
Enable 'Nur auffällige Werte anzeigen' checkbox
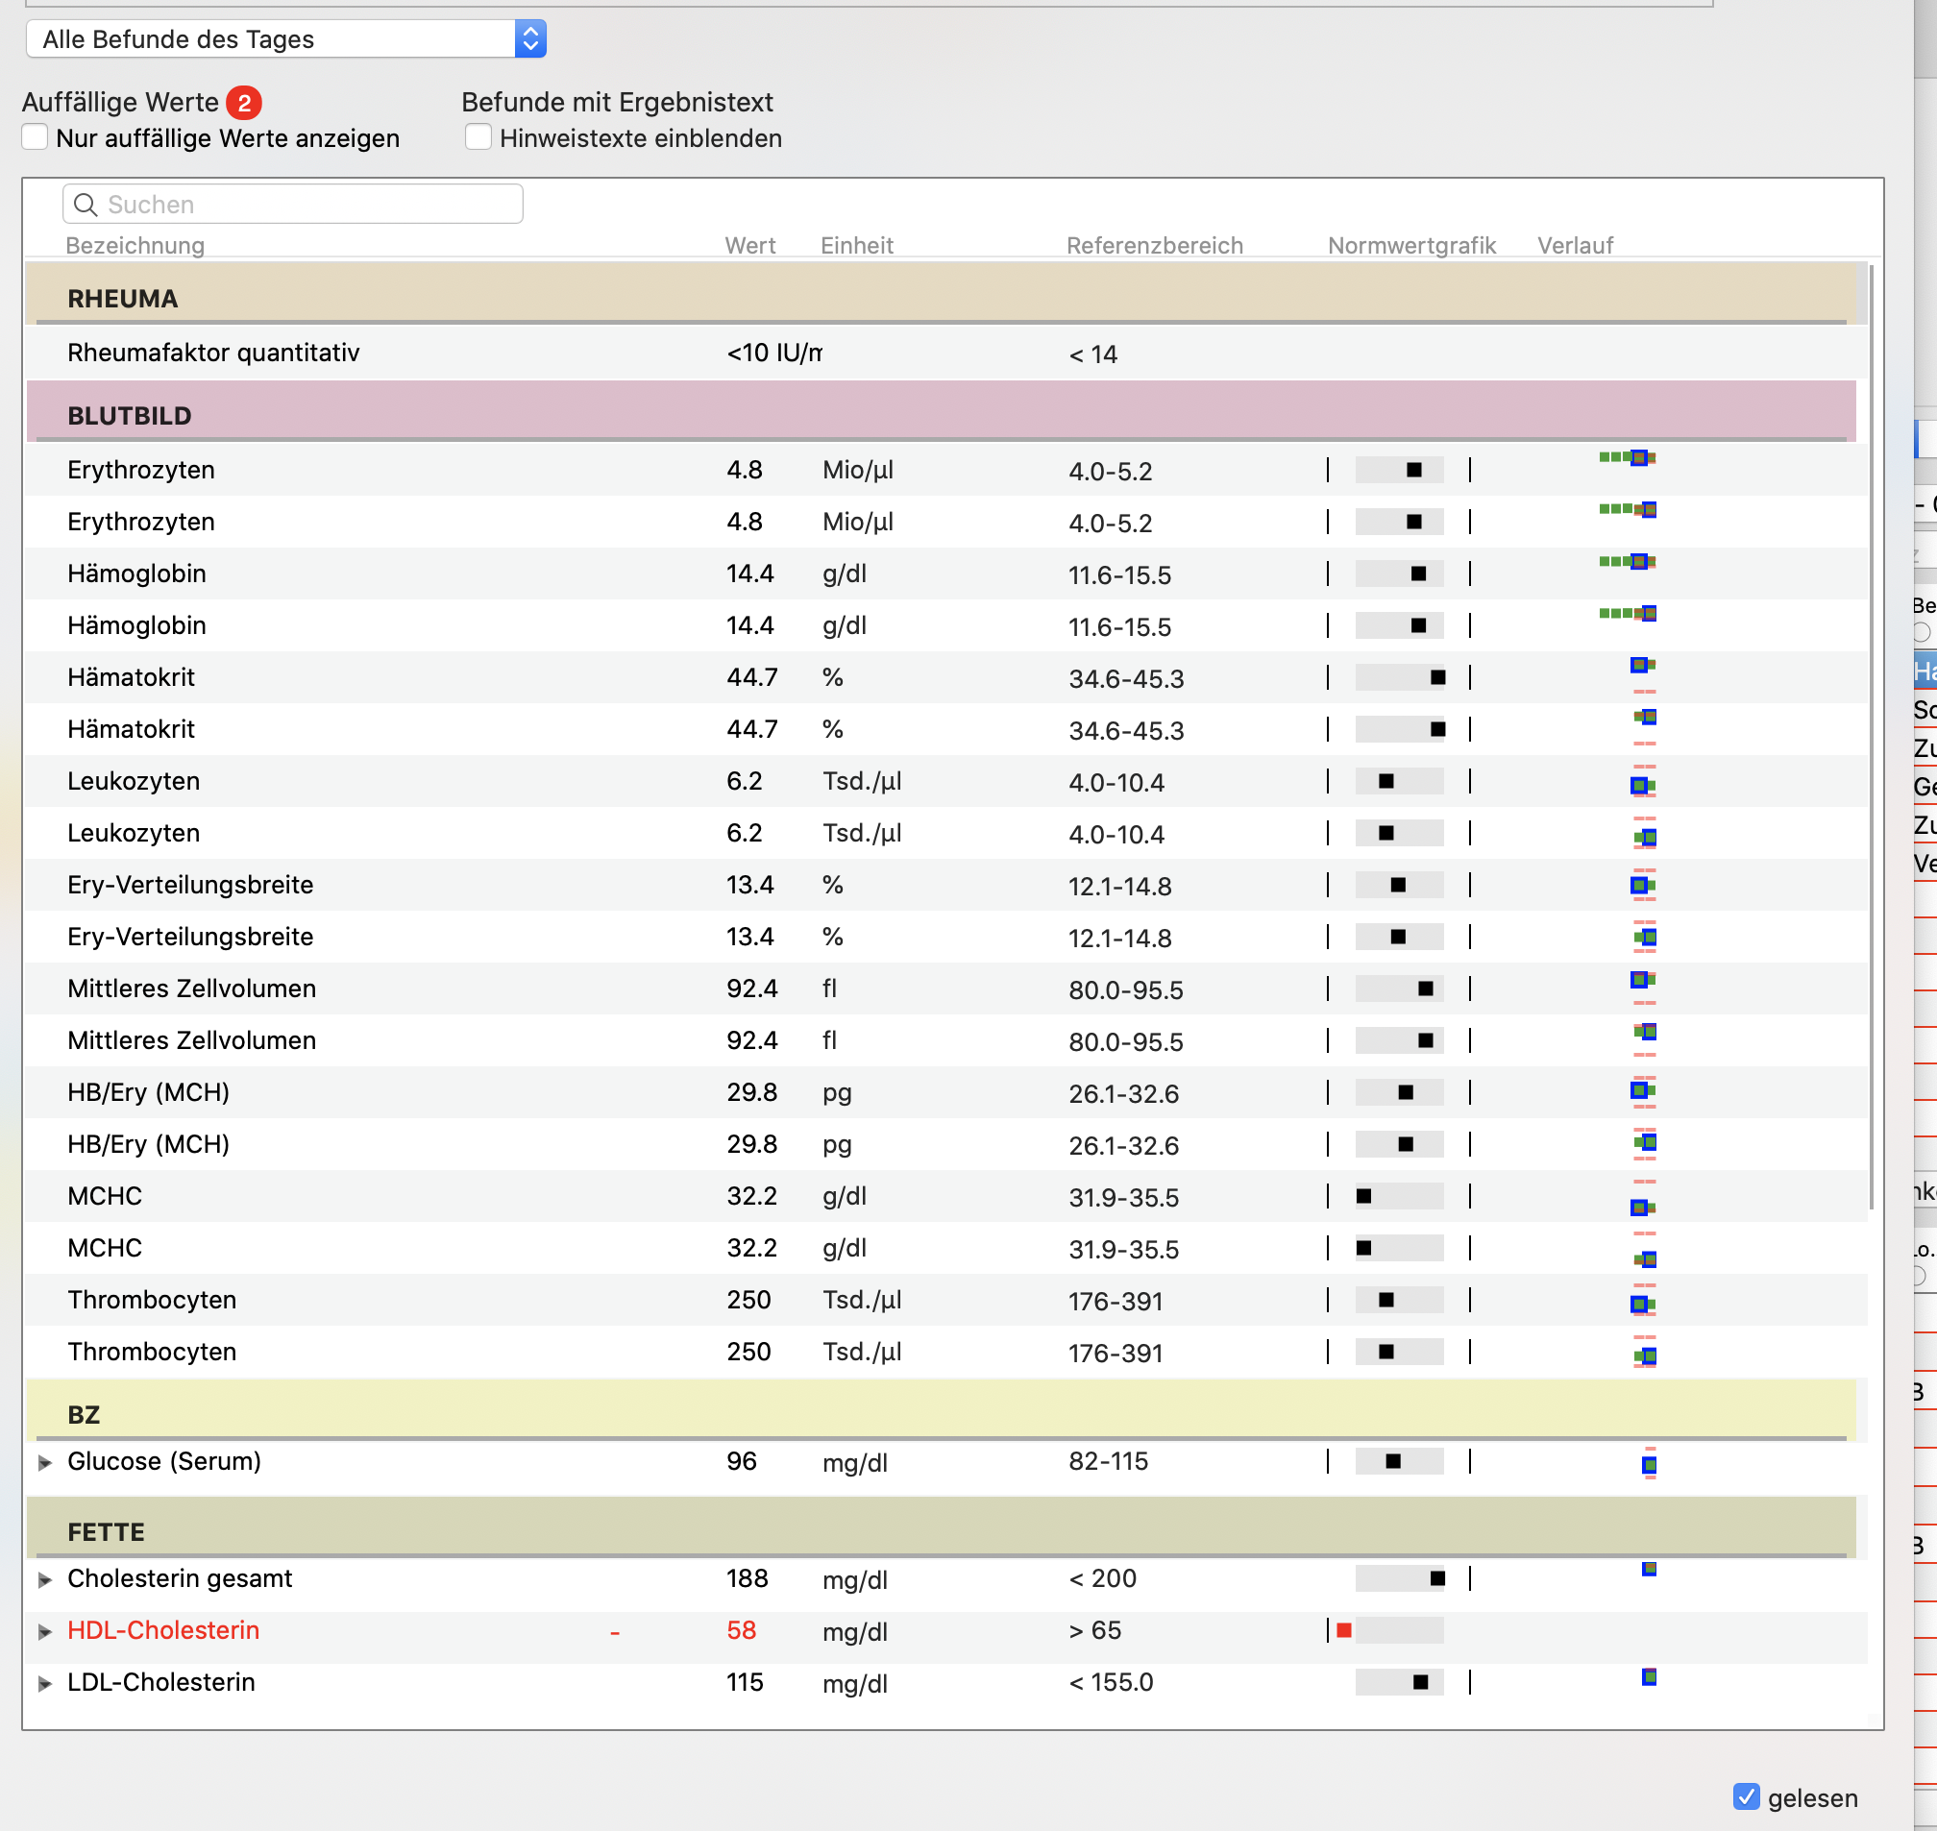pos(36,137)
